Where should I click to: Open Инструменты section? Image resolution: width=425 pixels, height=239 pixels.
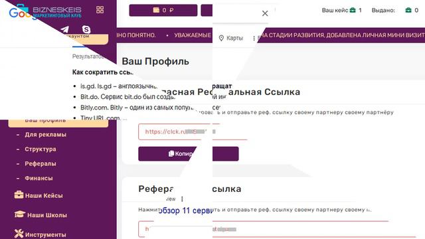coord(46,234)
